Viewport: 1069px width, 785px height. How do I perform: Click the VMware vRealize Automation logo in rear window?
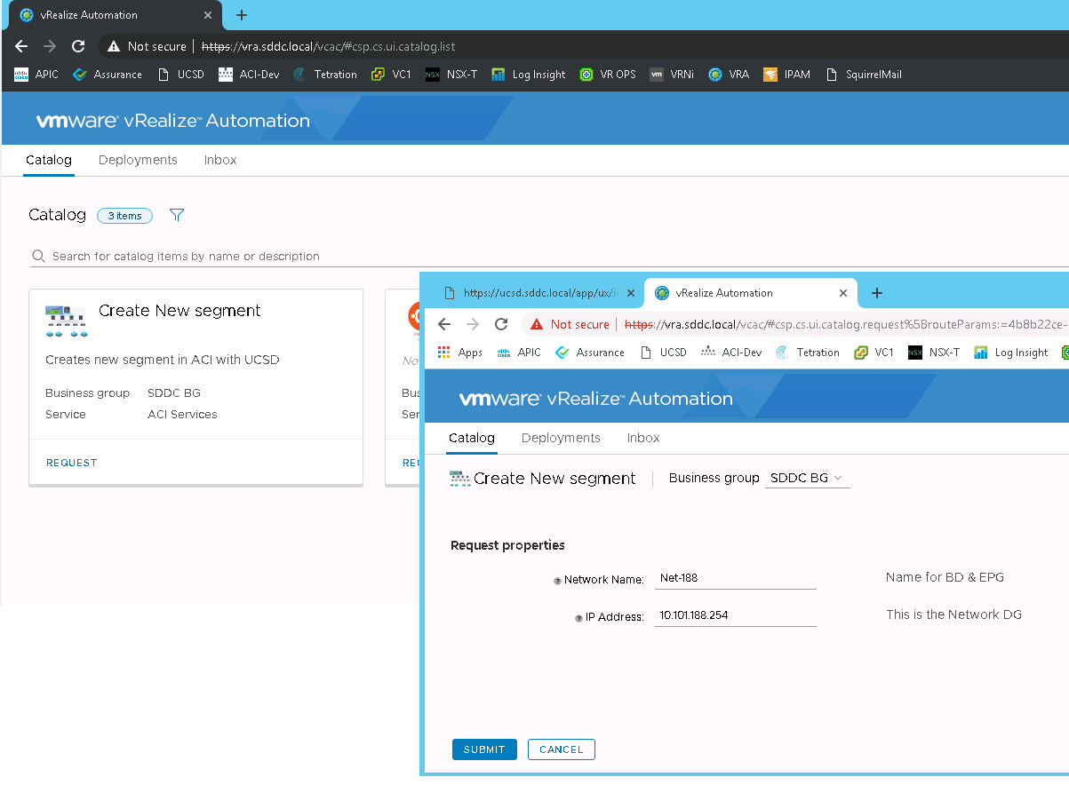click(173, 121)
